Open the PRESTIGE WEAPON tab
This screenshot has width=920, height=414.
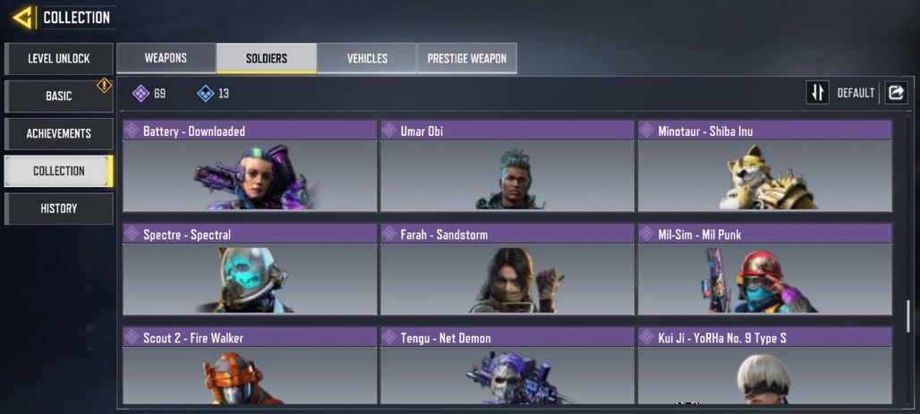click(467, 58)
